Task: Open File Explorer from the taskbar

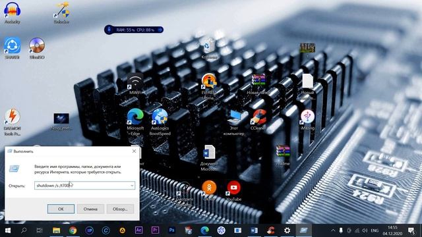Action: click(x=56, y=230)
